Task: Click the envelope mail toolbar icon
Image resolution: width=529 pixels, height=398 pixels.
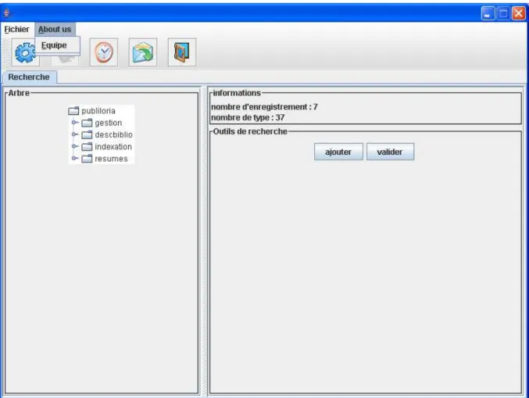Action: tap(143, 52)
